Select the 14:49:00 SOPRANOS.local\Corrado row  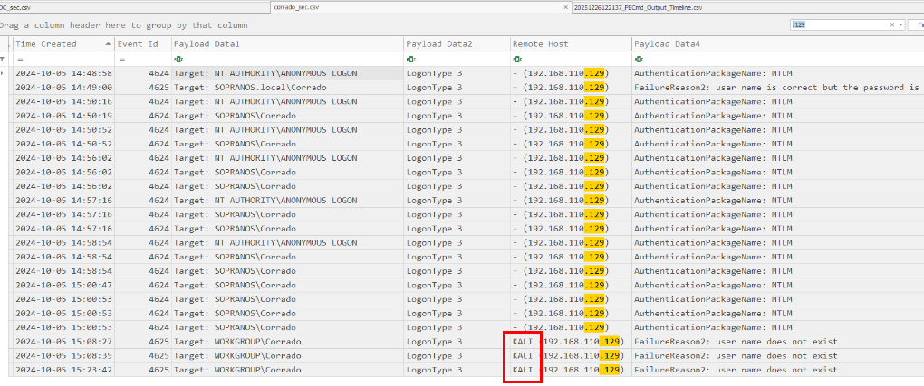272,88
